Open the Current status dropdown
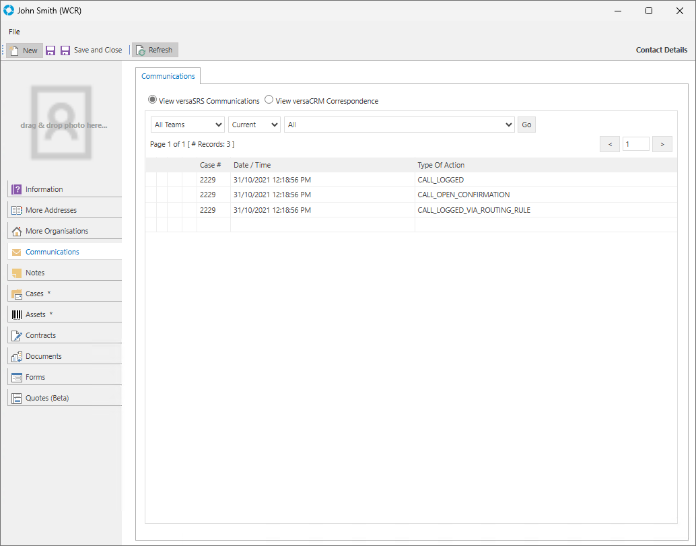This screenshot has width=696, height=546. 254,125
